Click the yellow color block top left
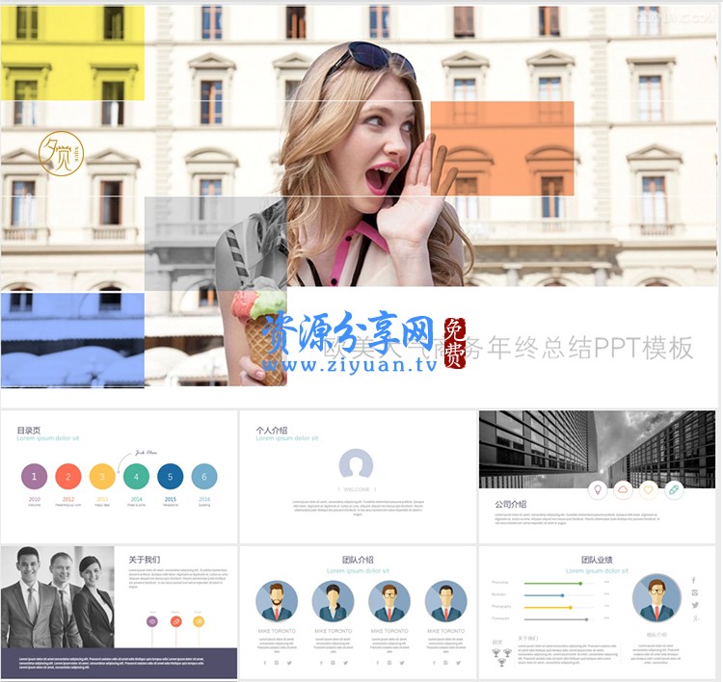This screenshot has height=682, width=723. pyautogui.click(x=72, y=53)
